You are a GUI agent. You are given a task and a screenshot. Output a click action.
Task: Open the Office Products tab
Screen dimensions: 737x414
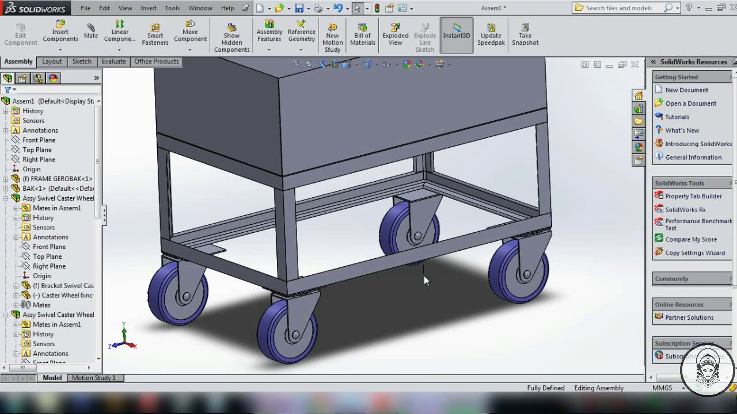(x=157, y=62)
